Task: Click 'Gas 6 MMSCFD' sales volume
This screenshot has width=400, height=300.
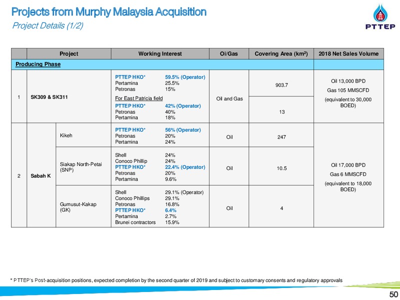Action: [348, 174]
